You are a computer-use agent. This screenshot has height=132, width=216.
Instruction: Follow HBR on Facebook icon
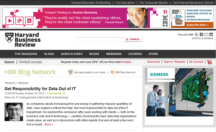click(x=201, y=34)
